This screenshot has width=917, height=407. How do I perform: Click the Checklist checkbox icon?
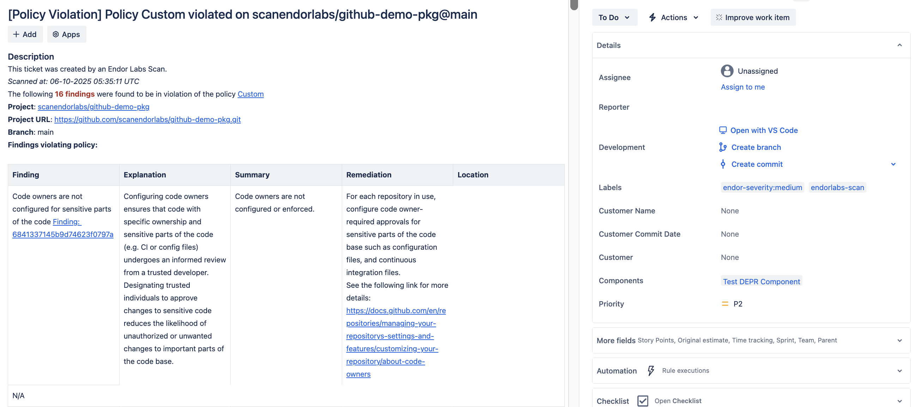pos(643,401)
